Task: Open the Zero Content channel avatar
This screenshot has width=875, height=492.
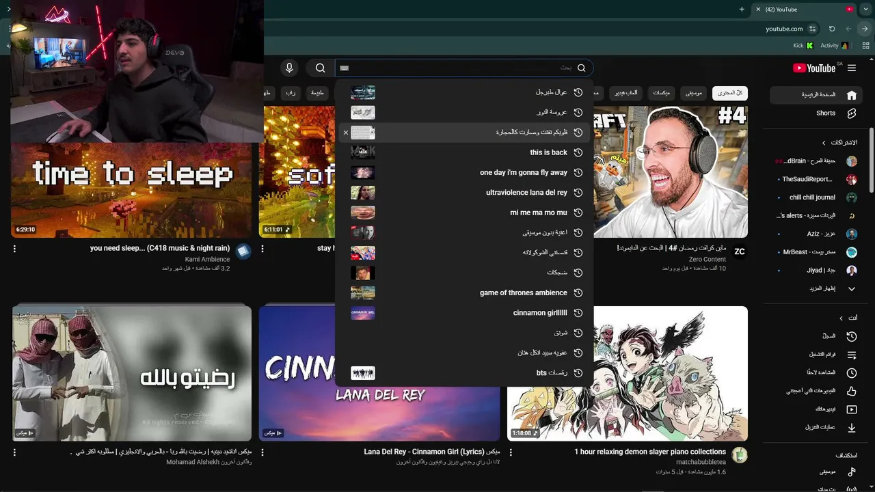Action: pyautogui.click(x=739, y=251)
